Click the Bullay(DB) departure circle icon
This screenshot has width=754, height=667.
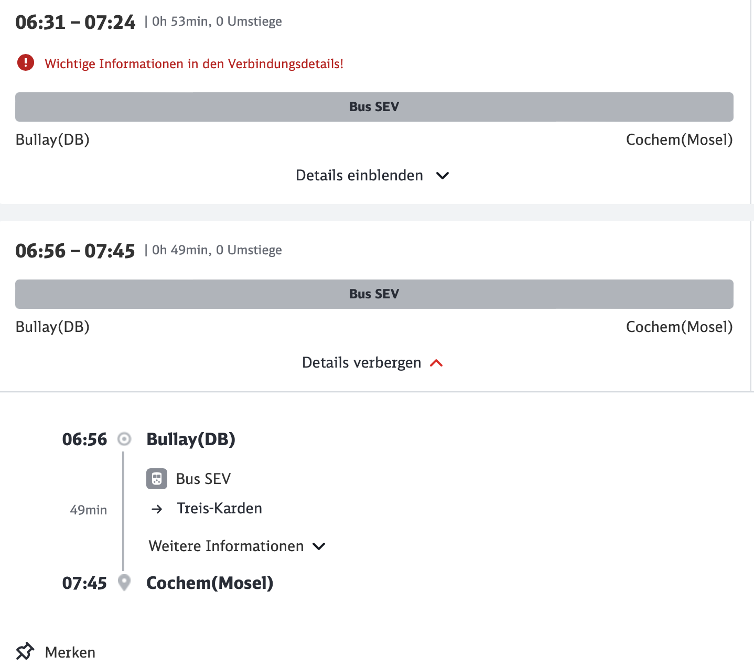click(x=124, y=439)
